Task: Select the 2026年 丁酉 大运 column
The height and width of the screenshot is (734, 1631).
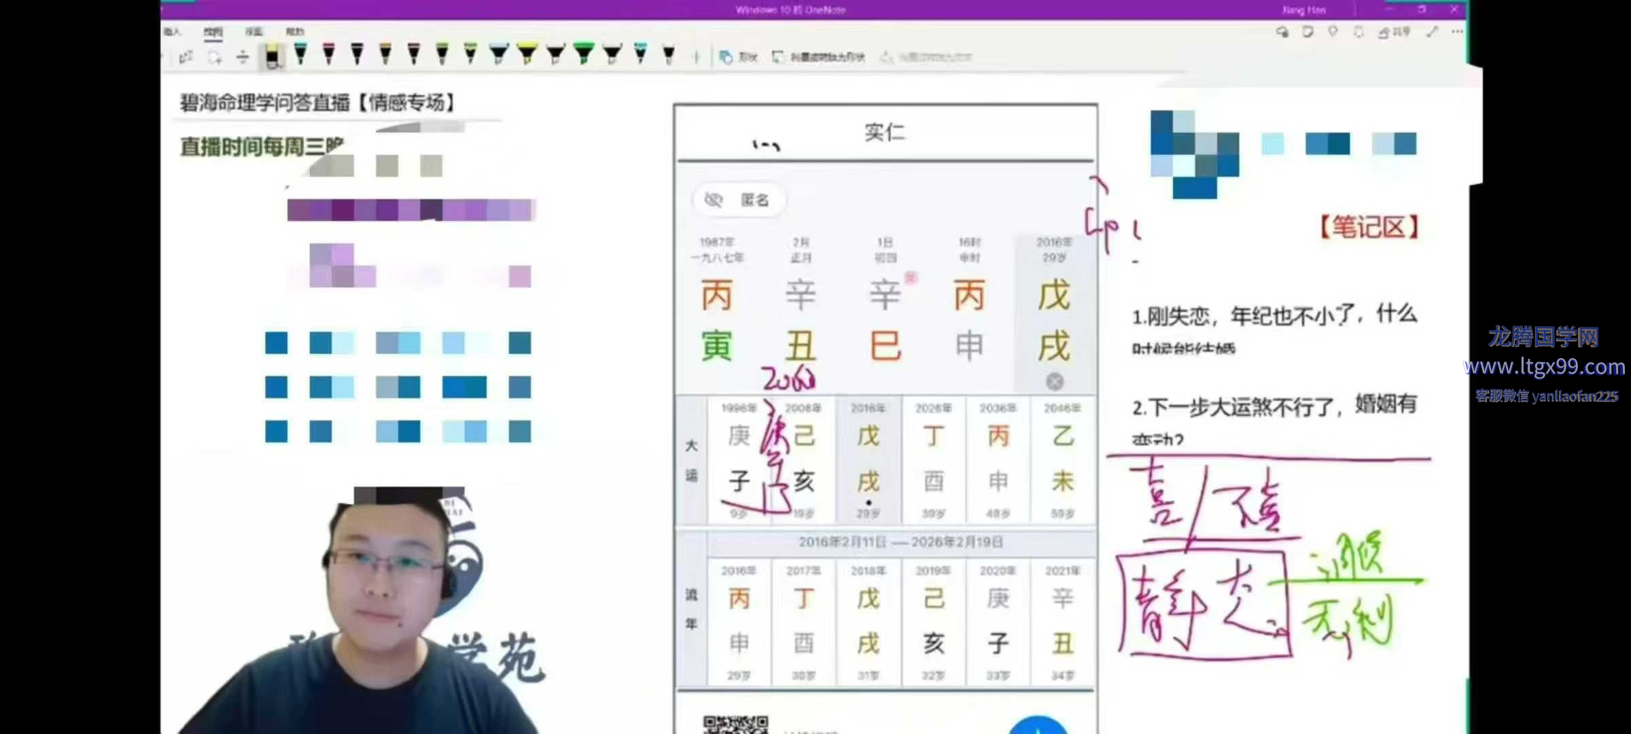Action: tap(933, 459)
